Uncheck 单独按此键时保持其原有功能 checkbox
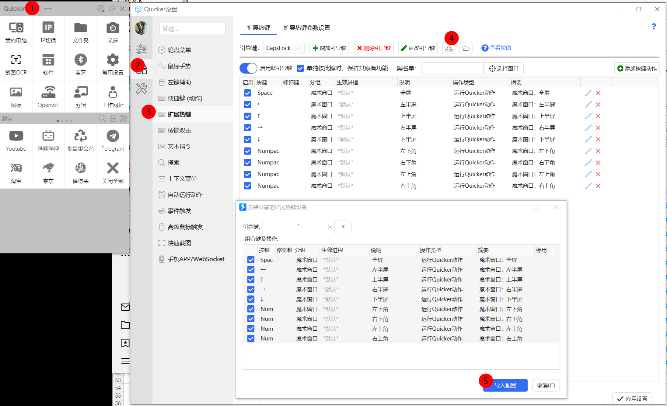Viewport: 667px width, 406px height. (x=300, y=68)
